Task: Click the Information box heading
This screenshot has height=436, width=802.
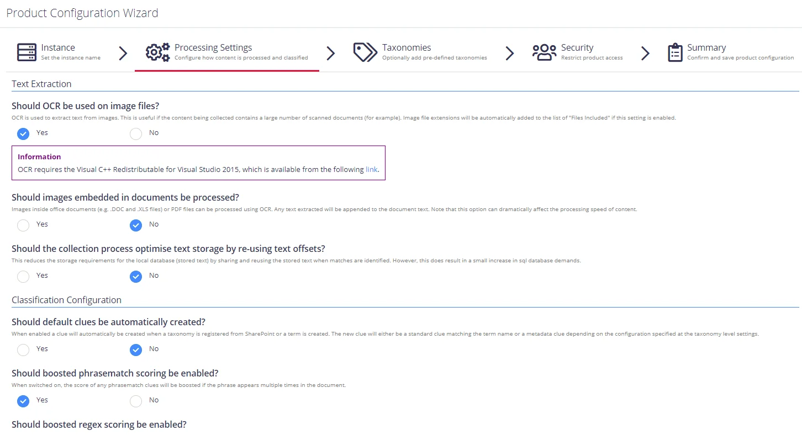Action: 39,157
